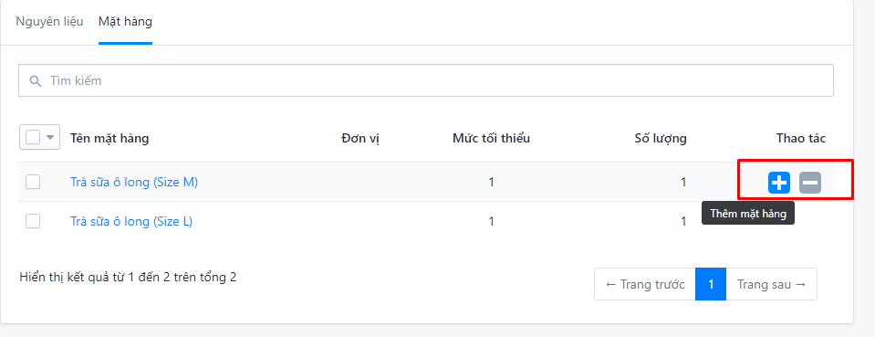Select page number 1 in pagination
This screenshot has width=875, height=337.
711,284
